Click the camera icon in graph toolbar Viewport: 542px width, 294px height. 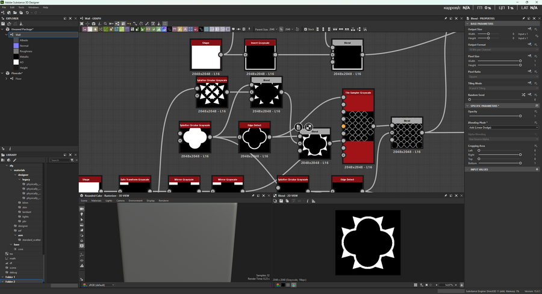(93, 23)
